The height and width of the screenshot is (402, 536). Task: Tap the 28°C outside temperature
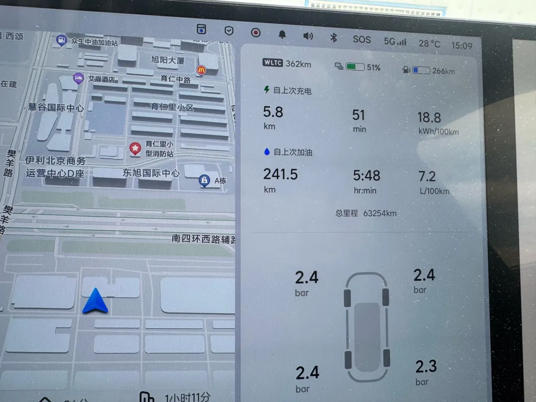pyautogui.click(x=429, y=44)
